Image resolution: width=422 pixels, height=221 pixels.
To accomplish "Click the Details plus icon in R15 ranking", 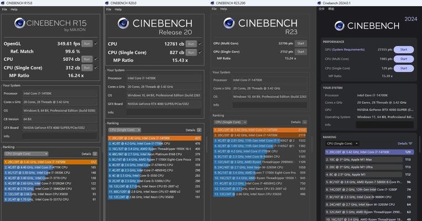I will point(95,154).
